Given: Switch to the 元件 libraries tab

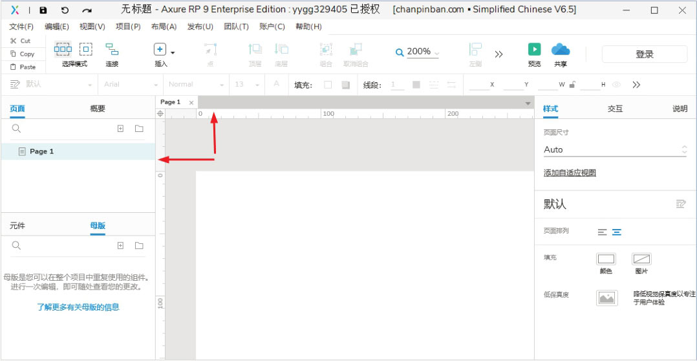Looking at the screenshot, I should tap(17, 226).
